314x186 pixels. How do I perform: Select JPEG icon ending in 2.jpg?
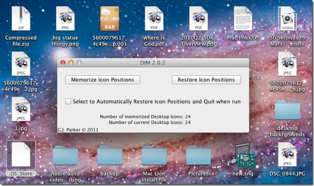21,64
